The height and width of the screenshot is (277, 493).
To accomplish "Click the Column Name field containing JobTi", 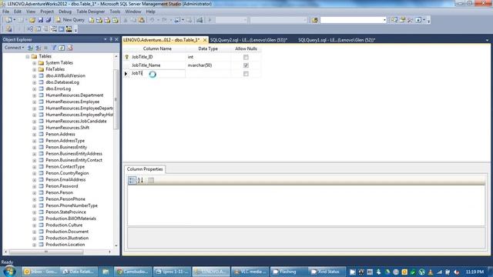I will pos(157,74).
